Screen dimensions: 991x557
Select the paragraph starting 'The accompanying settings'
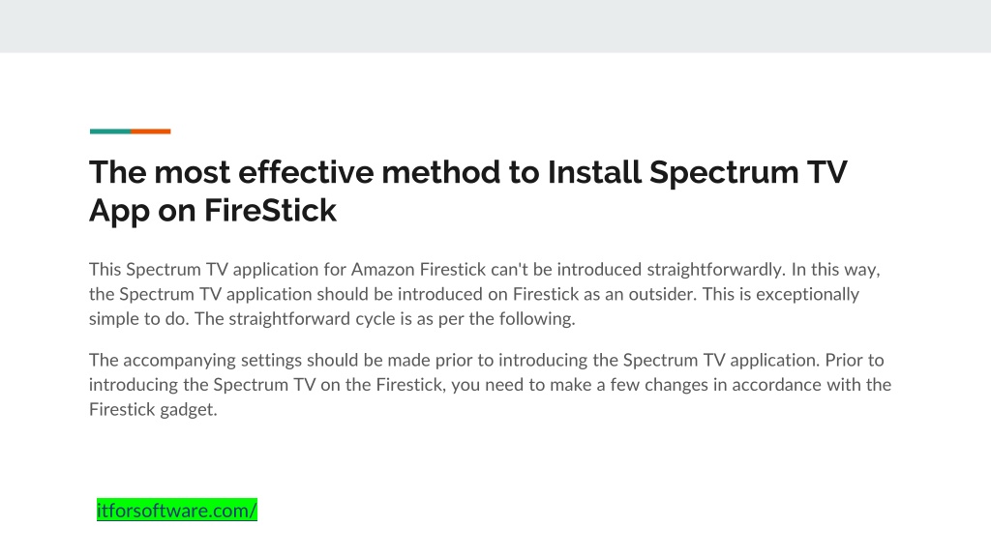pos(491,385)
